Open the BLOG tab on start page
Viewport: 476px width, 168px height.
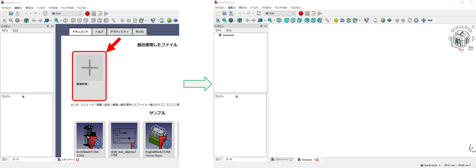(x=140, y=32)
